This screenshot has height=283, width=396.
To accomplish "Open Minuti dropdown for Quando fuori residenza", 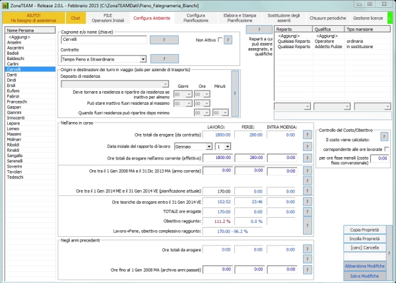I will tap(220, 113).
